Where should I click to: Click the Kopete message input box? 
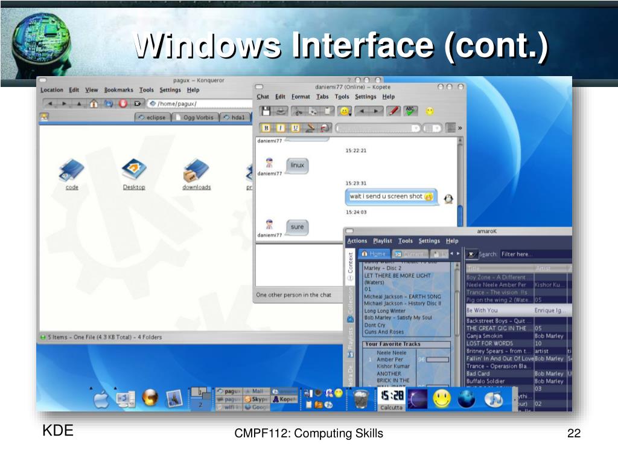(299, 265)
